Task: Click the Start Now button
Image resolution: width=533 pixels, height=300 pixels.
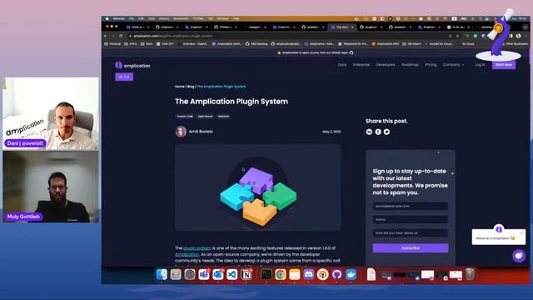Action: (503, 65)
